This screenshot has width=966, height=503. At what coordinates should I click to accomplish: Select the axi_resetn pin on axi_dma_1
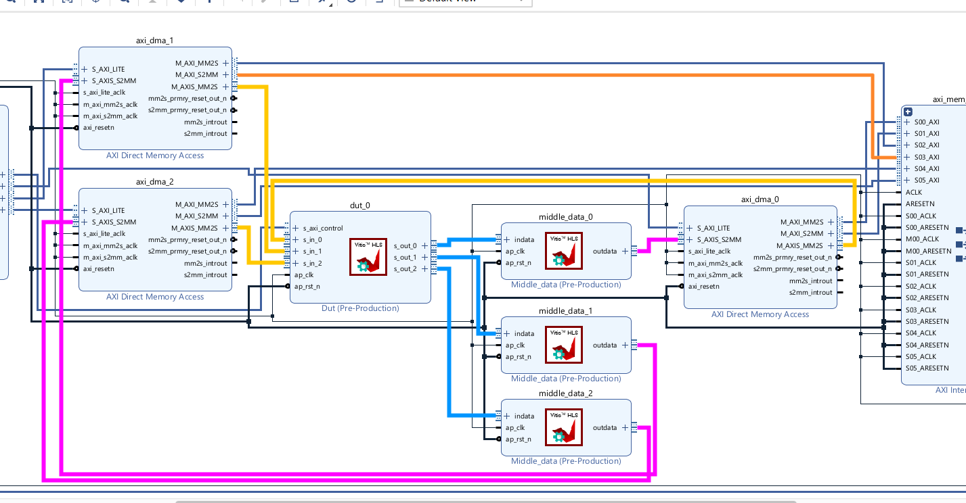tap(99, 128)
